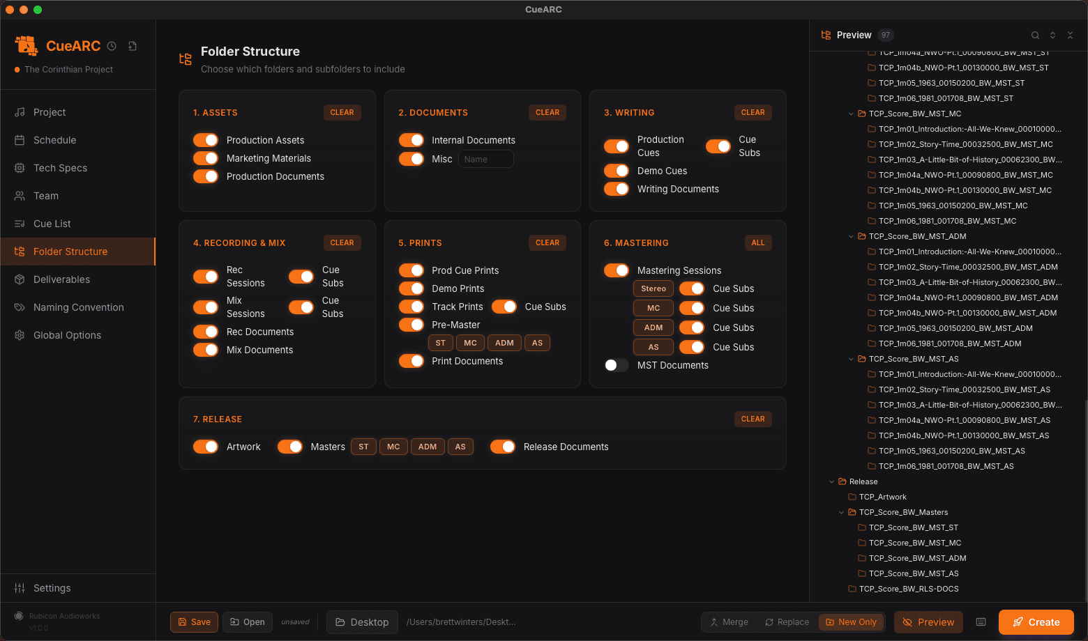The width and height of the screenshot is (1088, 641).
Task: Collapse the Release folder in preview tree
Action: tap(831, 481)
